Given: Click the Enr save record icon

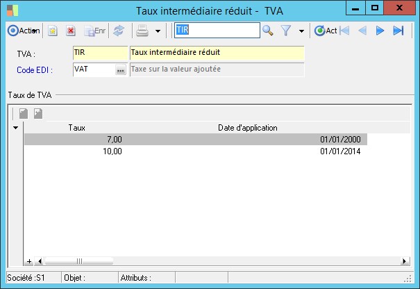Looking at the screenshot, I should click(95, 31).
